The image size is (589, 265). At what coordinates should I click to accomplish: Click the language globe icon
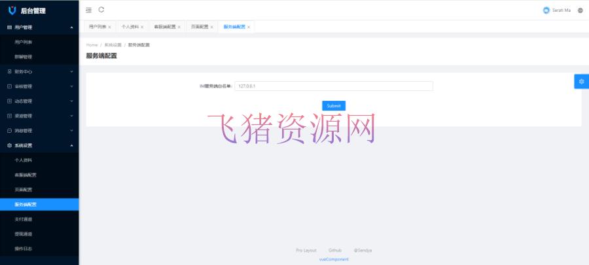[x=580, y=10]
